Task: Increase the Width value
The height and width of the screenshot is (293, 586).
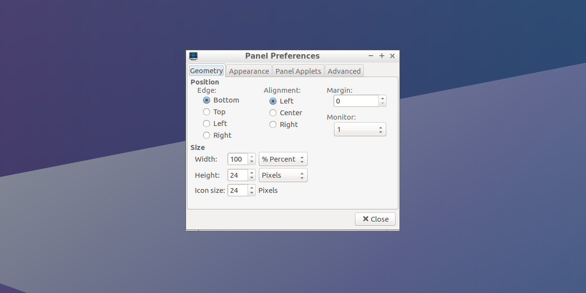Action: point(251,157)
